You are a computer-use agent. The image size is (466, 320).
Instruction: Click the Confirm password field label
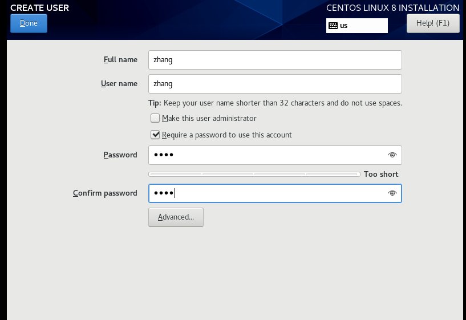pyautogui.click(x=105, y=193)
